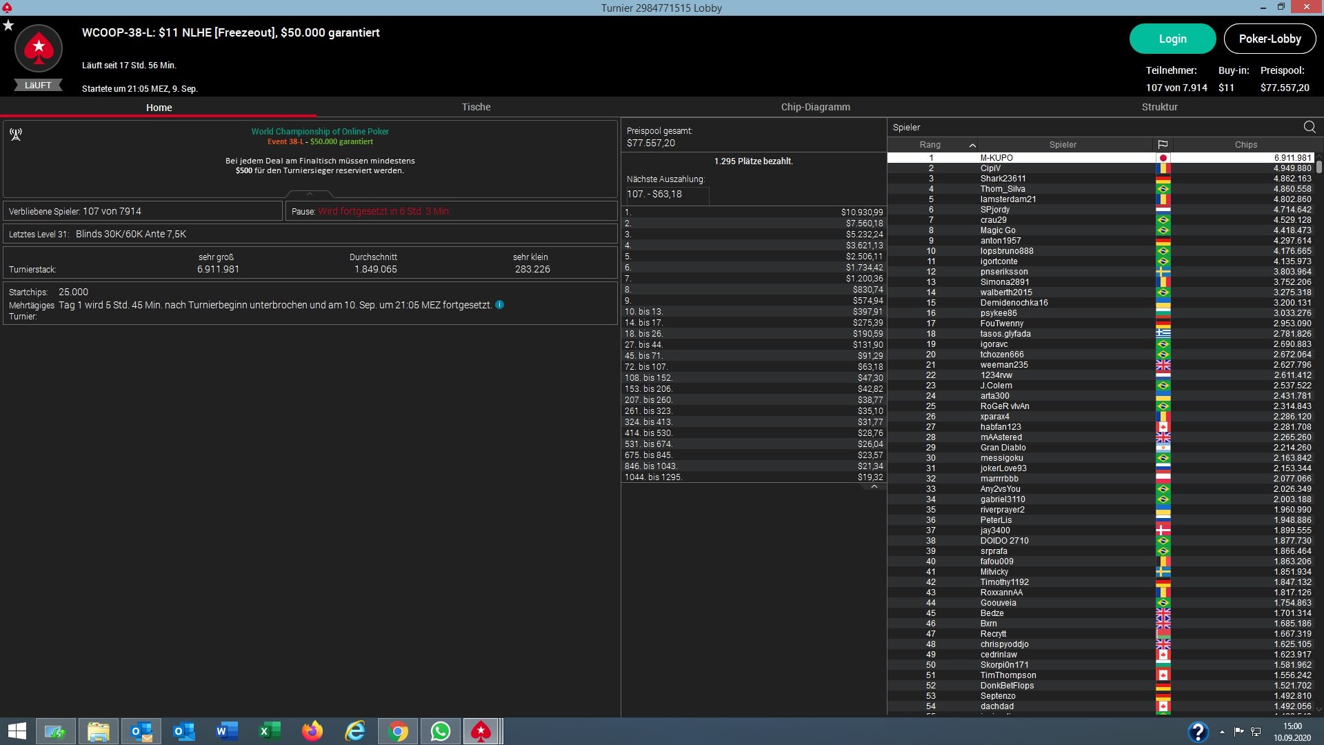
Task: Open Excel from the taskbar
Action: click(270, 731)
